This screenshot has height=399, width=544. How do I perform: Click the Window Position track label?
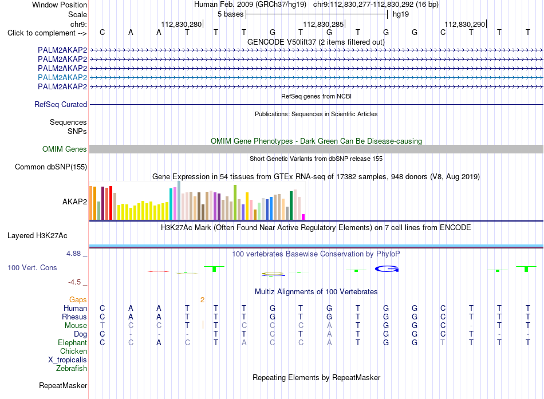pyautogui.click(x=60, y=5)
